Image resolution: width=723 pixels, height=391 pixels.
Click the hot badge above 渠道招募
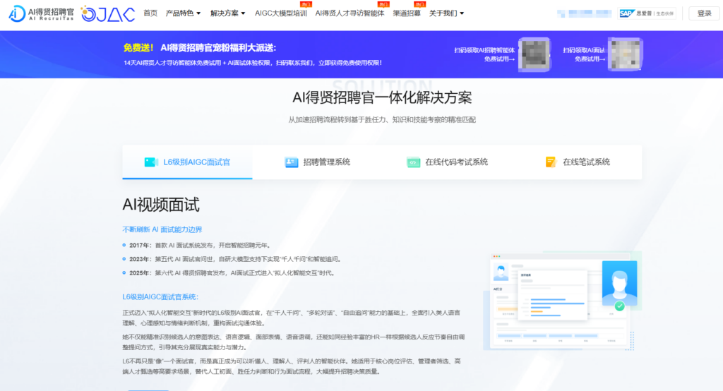pyautogui.click(x=419, y=4)
